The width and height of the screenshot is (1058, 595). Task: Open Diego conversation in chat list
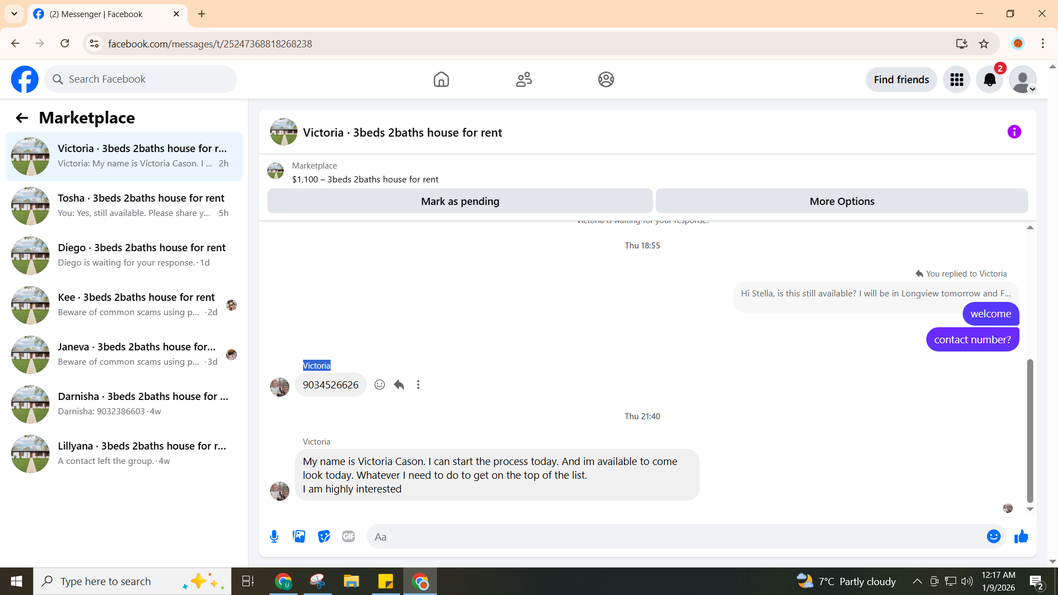[124, 255]
